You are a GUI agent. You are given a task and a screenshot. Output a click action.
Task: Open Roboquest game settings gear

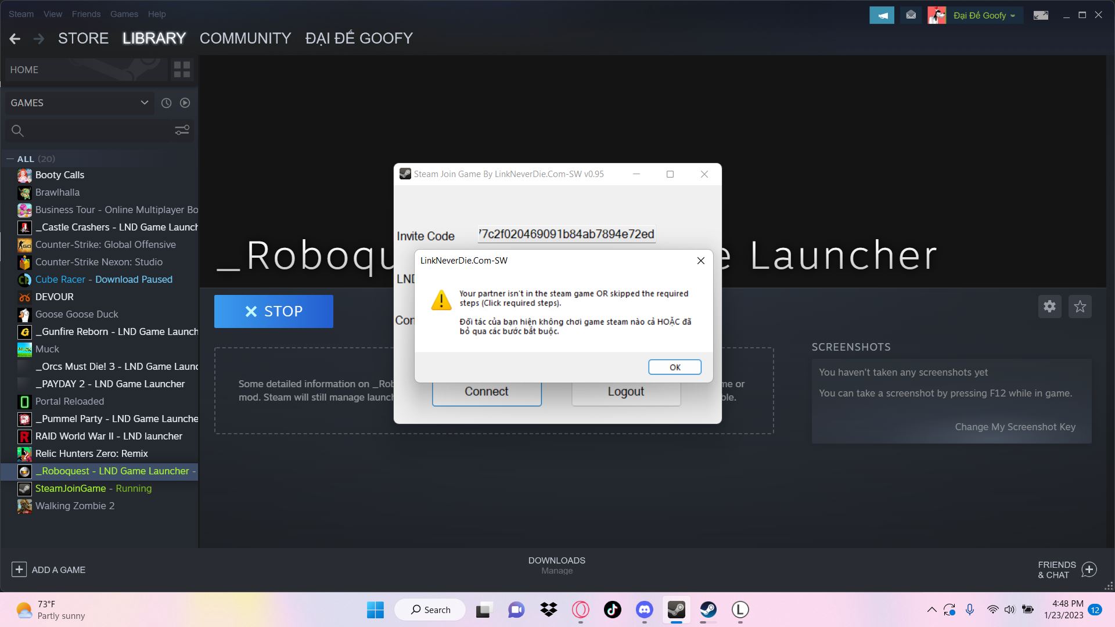(1049, 307)
